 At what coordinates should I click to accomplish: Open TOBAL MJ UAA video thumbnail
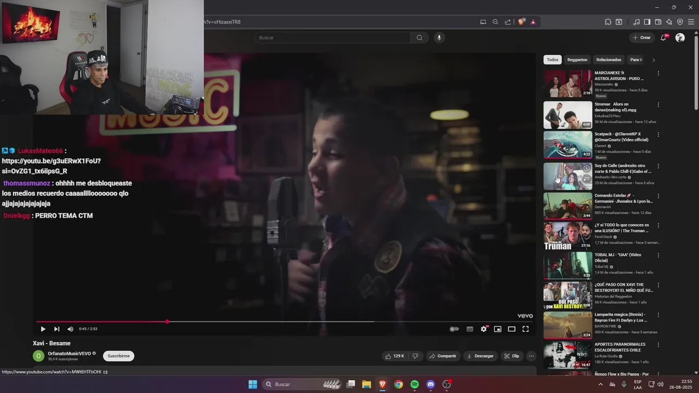[567, 265]
